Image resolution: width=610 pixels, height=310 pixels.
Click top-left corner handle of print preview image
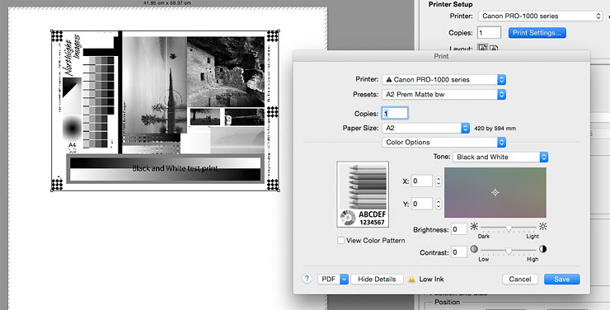[52, 31]
